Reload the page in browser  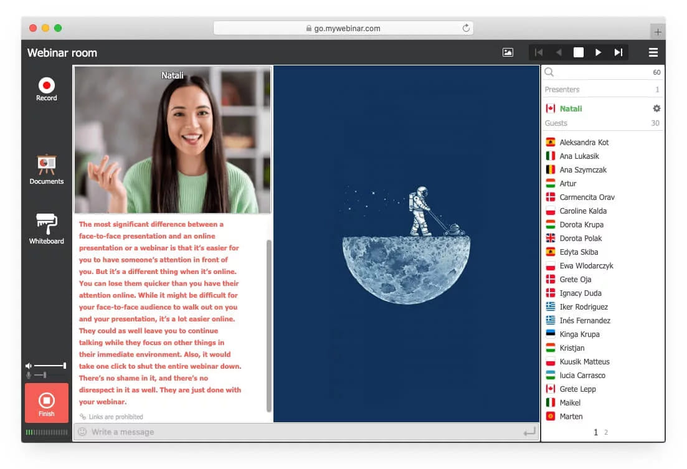466,28
